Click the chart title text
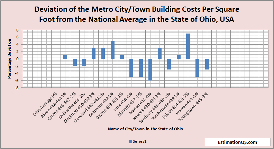Screen dimensions: 274x149 tap(137, 14)
